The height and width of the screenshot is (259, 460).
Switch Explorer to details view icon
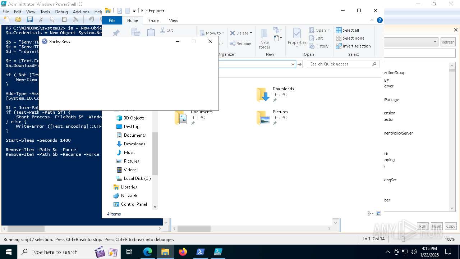tap(371, 214)
